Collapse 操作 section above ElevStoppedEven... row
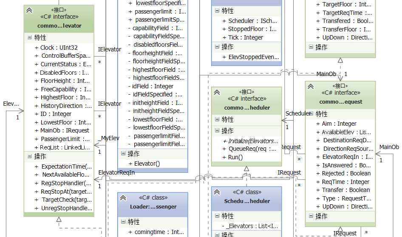Image resolution: width=402 pixels, height=237 pixels. point(217,47)
